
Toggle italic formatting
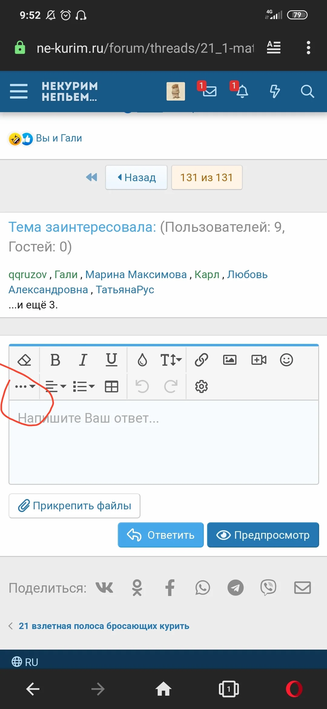(83, 360)
